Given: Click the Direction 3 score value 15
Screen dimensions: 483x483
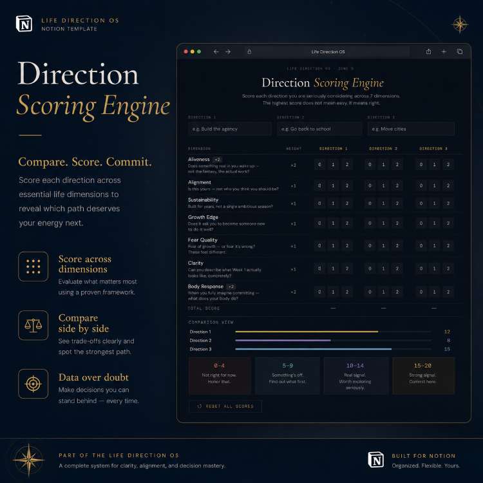Looking at the screenshot, I should [x=447, y=349].
